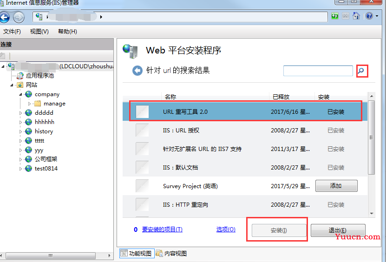
Task: Click the Back navigation arrow in toolbar
Action: pyautogui.click(x=4, y=17)
